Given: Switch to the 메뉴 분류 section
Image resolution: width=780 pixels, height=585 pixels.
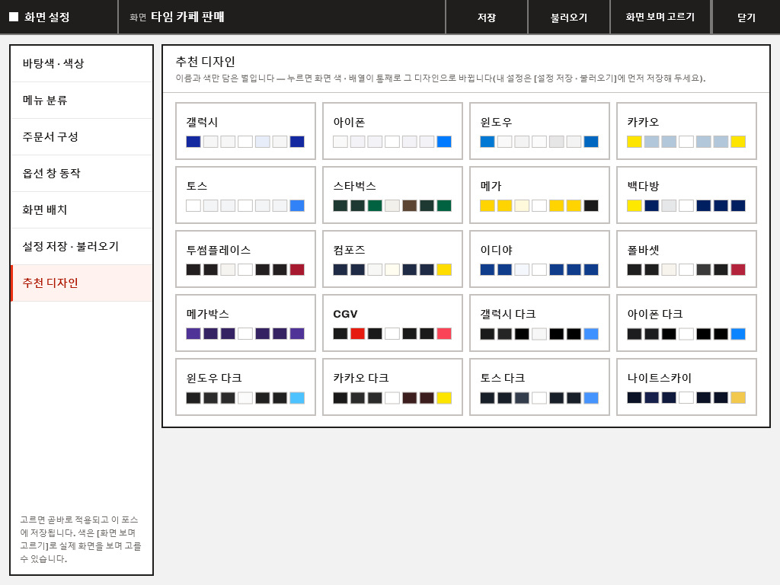Looking at the screenshot, I should point(82,101).
